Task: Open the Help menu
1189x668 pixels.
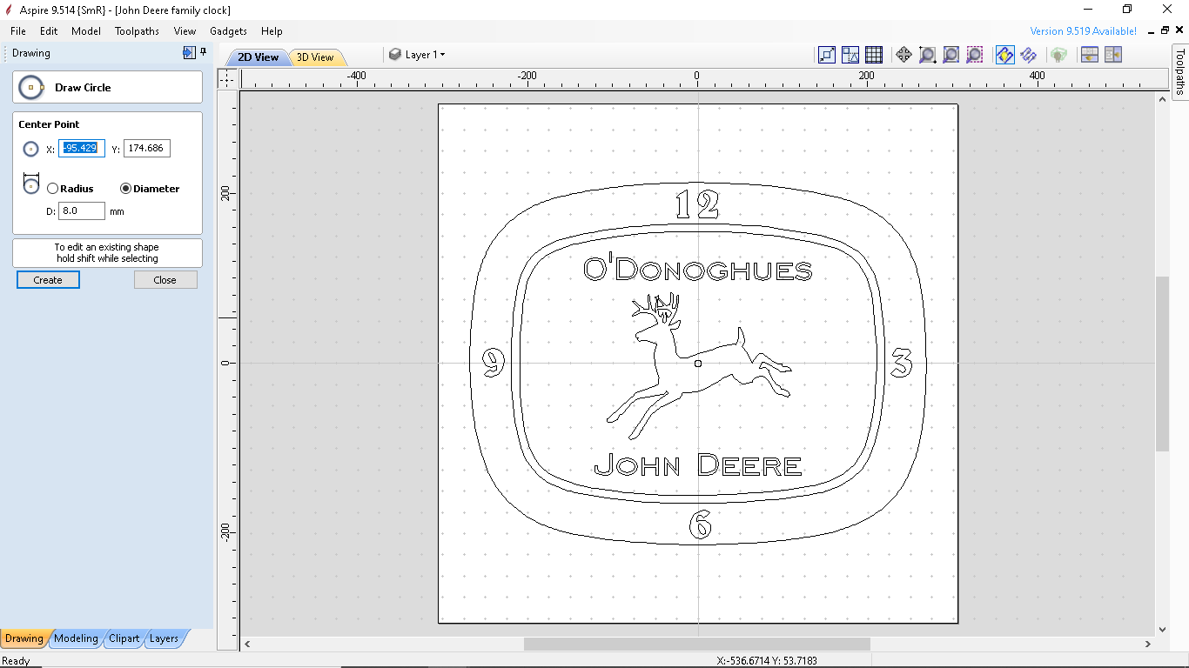Action: 272,31
